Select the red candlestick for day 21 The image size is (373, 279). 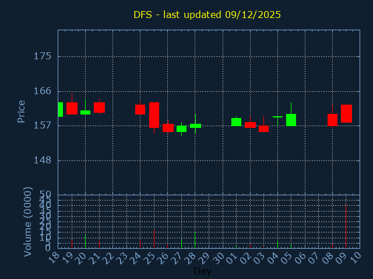pos(99,108)
